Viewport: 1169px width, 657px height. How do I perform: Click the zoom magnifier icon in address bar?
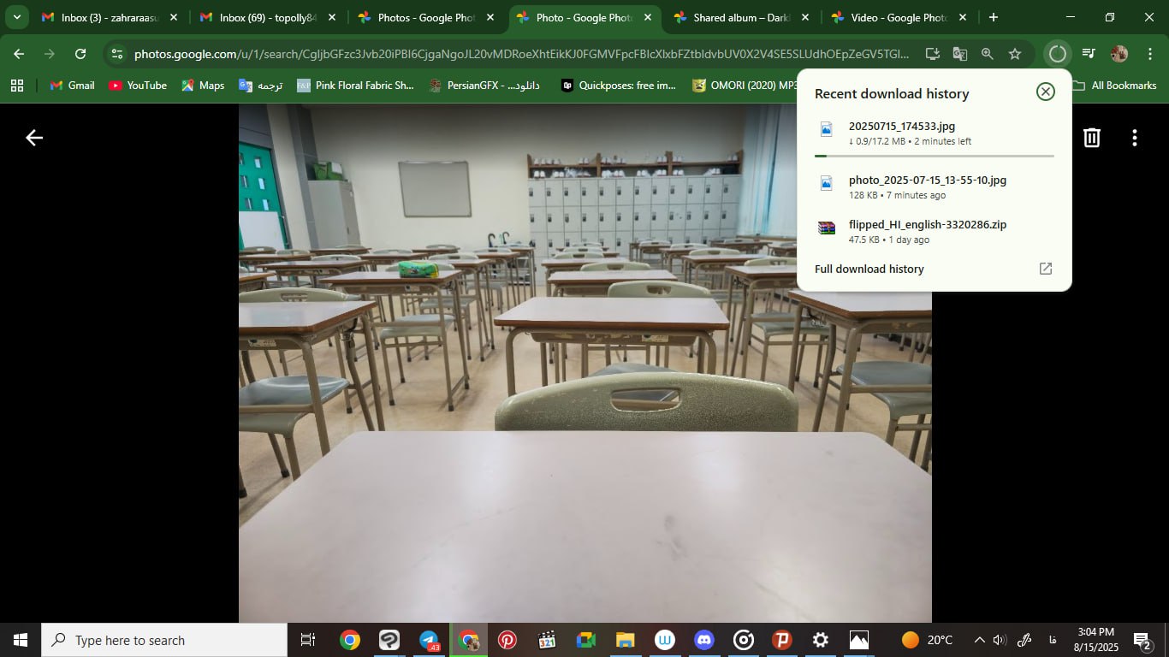pos(987,54)
